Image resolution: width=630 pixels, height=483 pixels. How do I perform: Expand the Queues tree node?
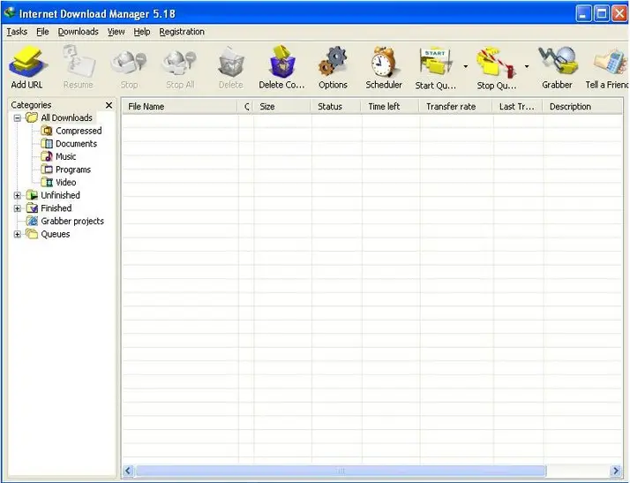(x=18, y=234)
